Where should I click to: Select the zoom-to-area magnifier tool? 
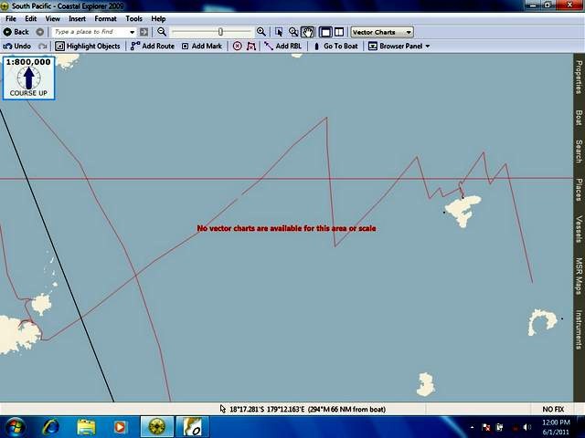tap(293, 32)
